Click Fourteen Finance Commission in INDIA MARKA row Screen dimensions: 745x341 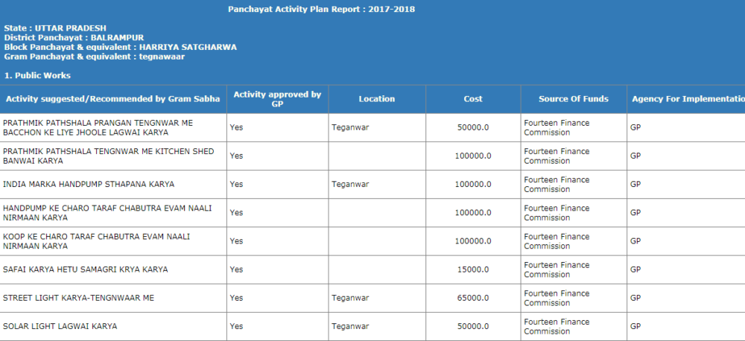(x=557, y=184)
